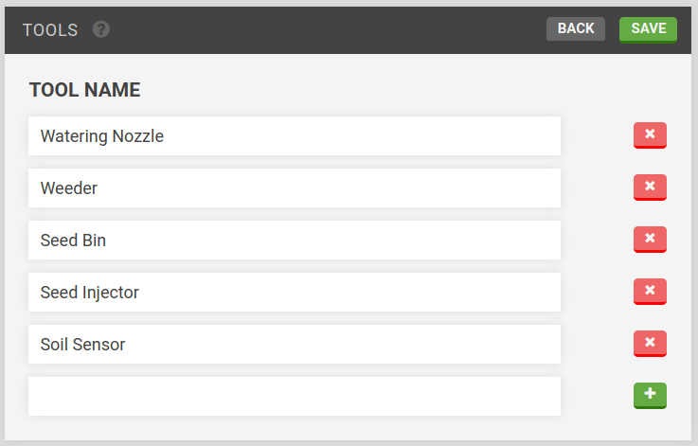The width and height of the screenshot is (698, 446).
Task: Delete the Soil Sensor tool
Action: coord(650,344)
